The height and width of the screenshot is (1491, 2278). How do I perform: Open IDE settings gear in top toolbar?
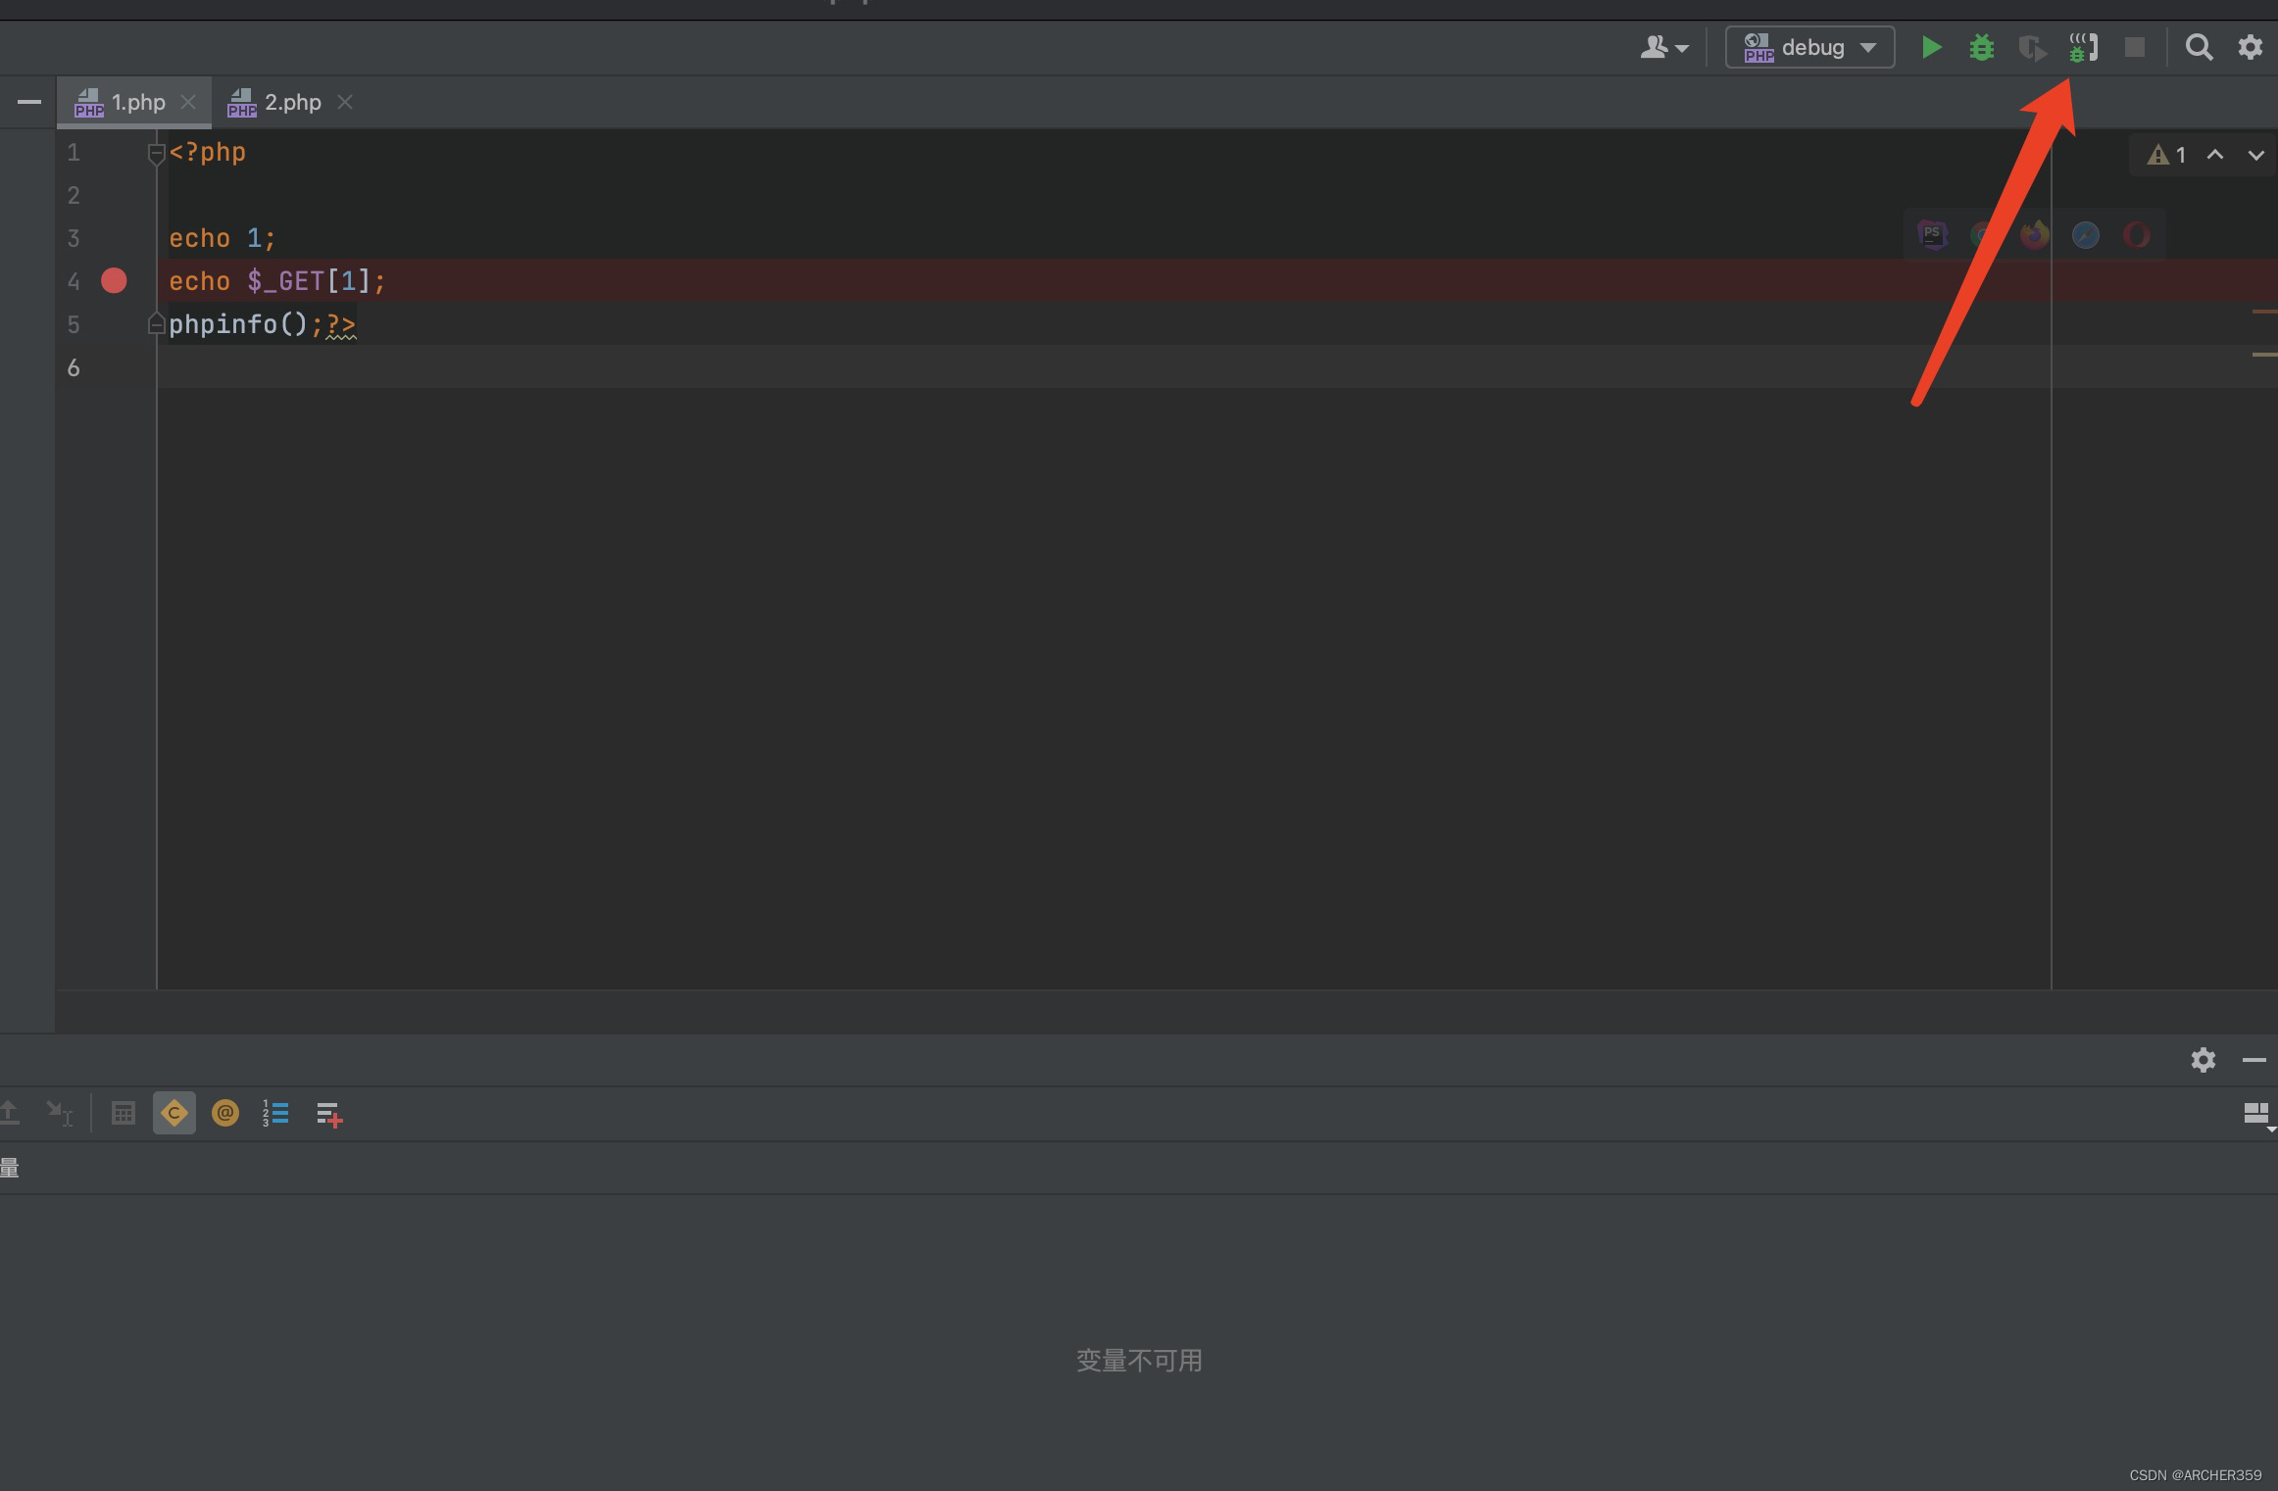click(x=2250, y=47)
